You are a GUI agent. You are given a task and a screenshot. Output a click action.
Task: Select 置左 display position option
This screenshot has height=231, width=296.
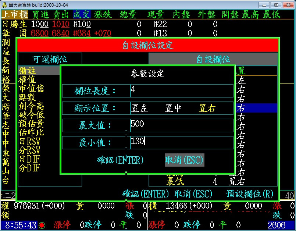click(140, 108)
